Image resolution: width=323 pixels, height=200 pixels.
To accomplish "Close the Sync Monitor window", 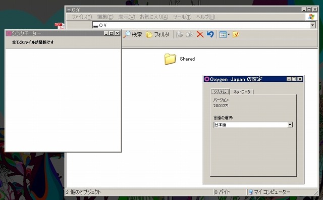I will pos(117,33).
